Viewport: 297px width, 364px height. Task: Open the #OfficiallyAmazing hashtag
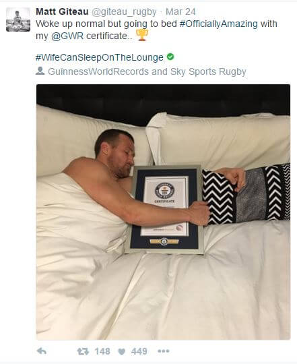219,24
